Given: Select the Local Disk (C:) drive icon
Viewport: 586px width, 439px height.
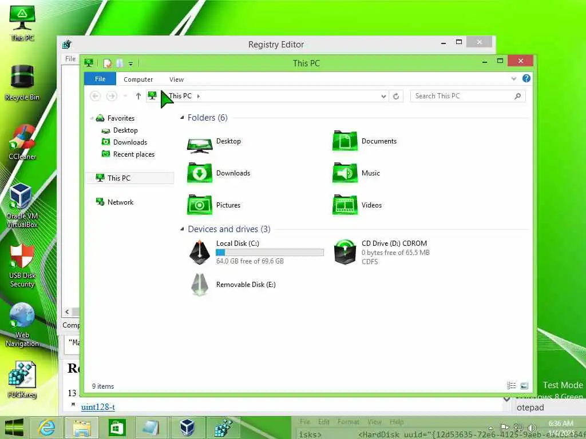Looking at the screenshot, I should [200, 252].
